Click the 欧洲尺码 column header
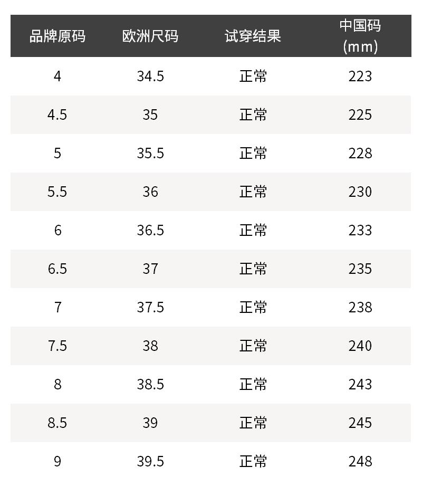 tap(150, 36)
